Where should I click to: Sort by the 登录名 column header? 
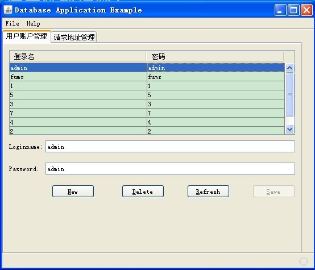[78, 56]
